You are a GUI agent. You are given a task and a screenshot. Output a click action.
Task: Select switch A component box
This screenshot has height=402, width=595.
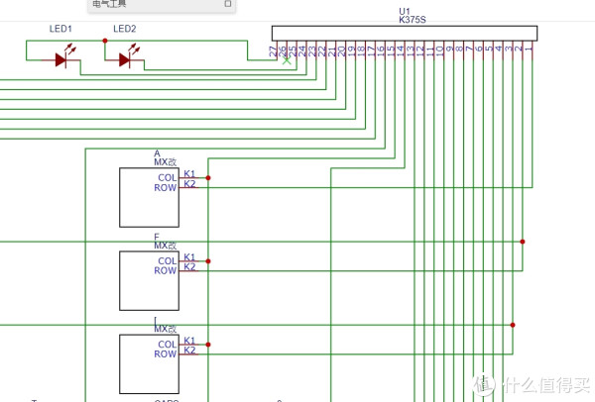click(149, 197)
